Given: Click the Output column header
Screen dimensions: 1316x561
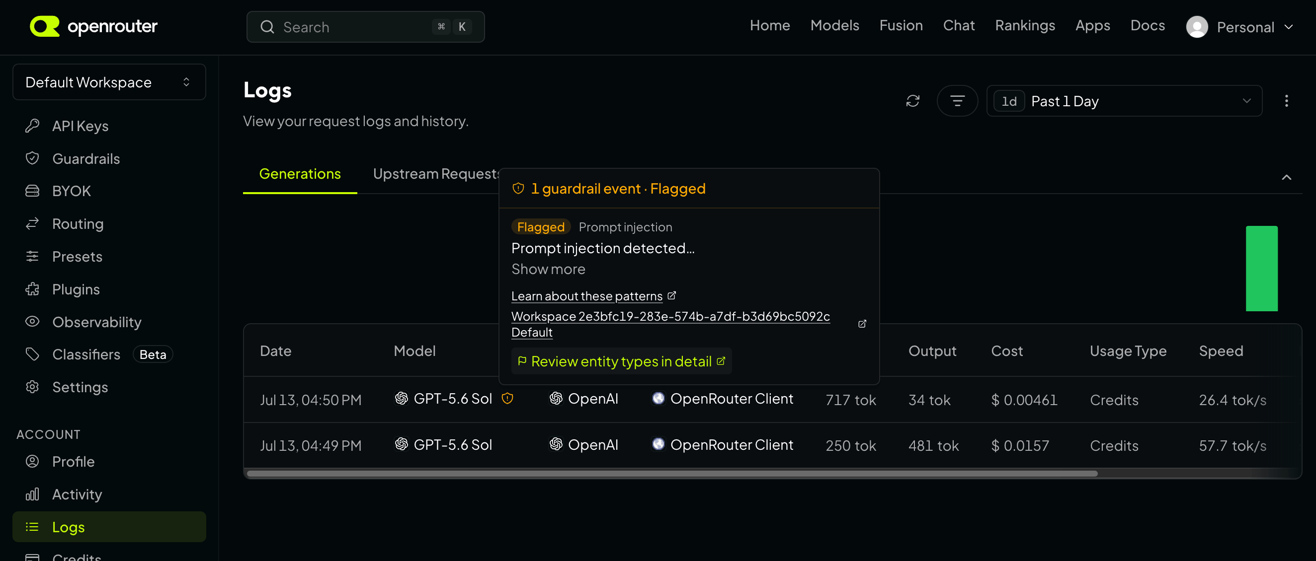Looking at the screenshot, I should tap(932, 351).
